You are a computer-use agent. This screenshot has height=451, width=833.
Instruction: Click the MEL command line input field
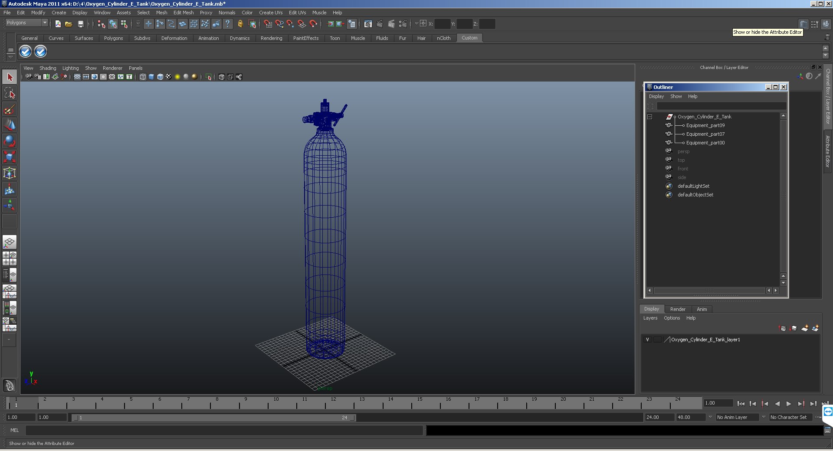224,430
